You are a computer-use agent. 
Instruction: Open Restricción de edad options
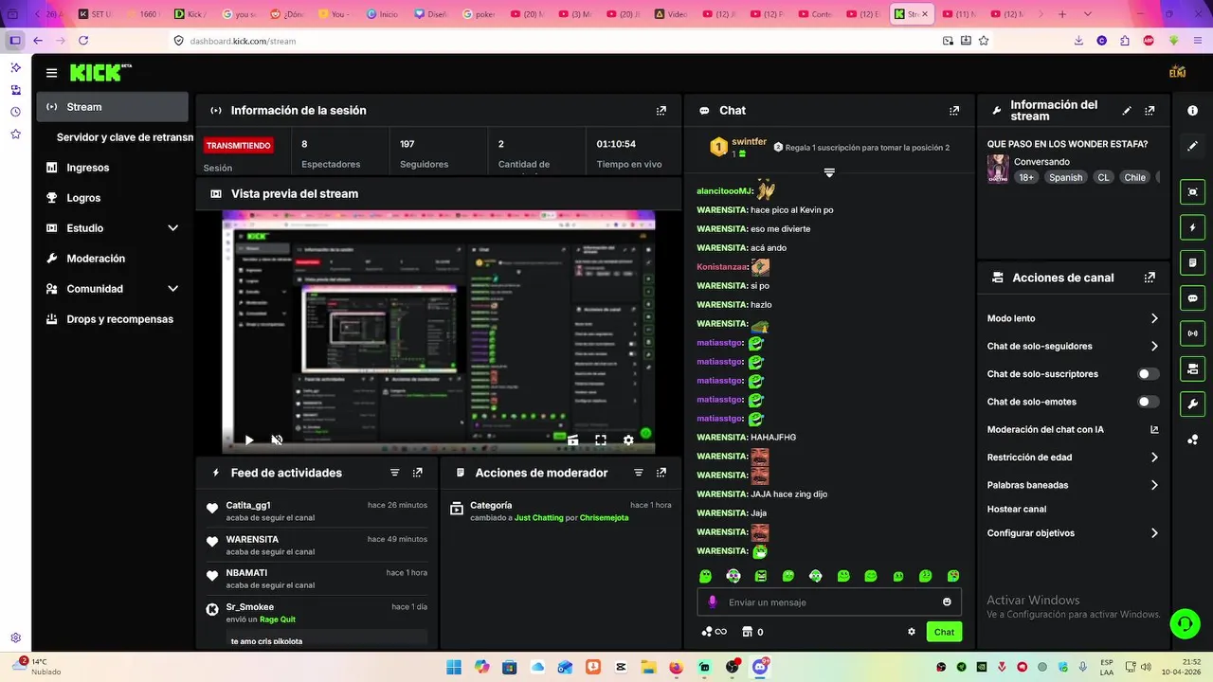point(1073,458)
